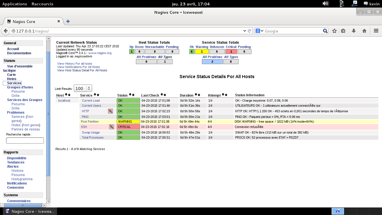Click the SSH notifications disabled icon

tap(112, 127)
